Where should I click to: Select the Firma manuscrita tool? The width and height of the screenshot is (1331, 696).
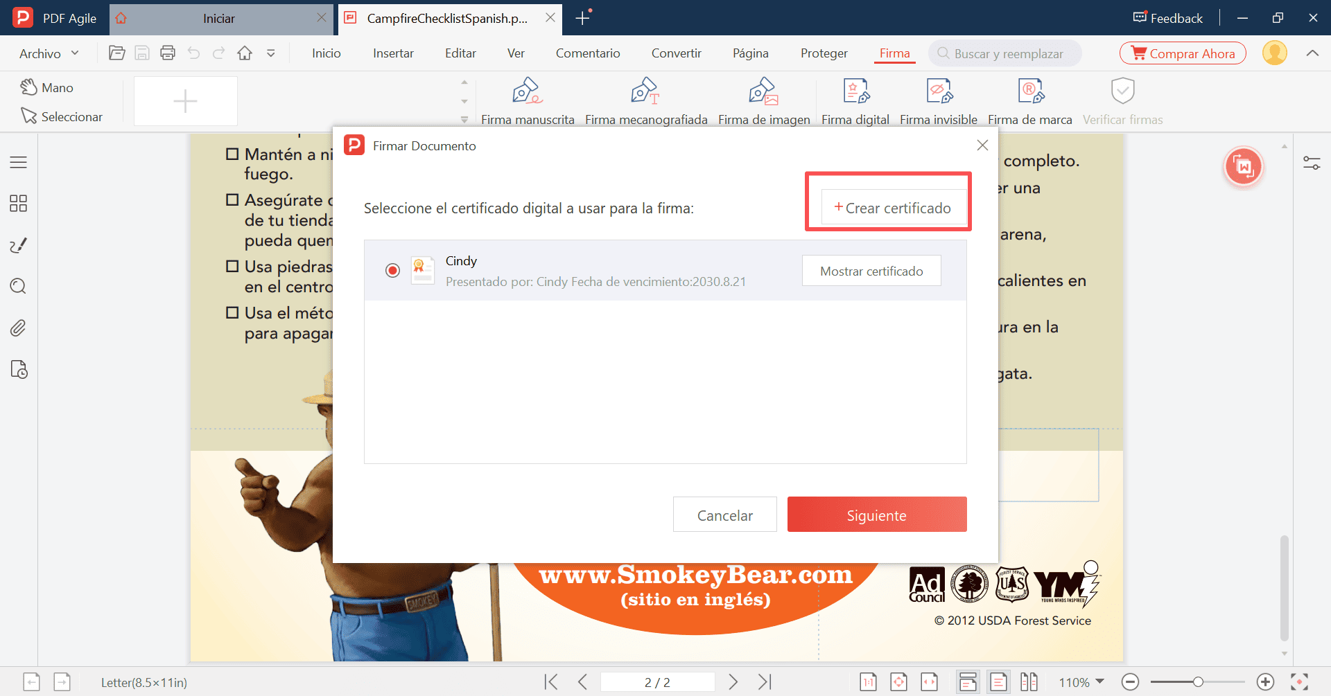click(528, 99)
